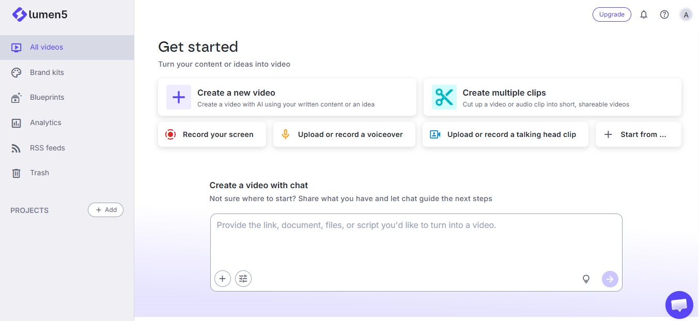Click the Analytics chart icon
This screenshot has height=321, width=699.
click(16, 123)
